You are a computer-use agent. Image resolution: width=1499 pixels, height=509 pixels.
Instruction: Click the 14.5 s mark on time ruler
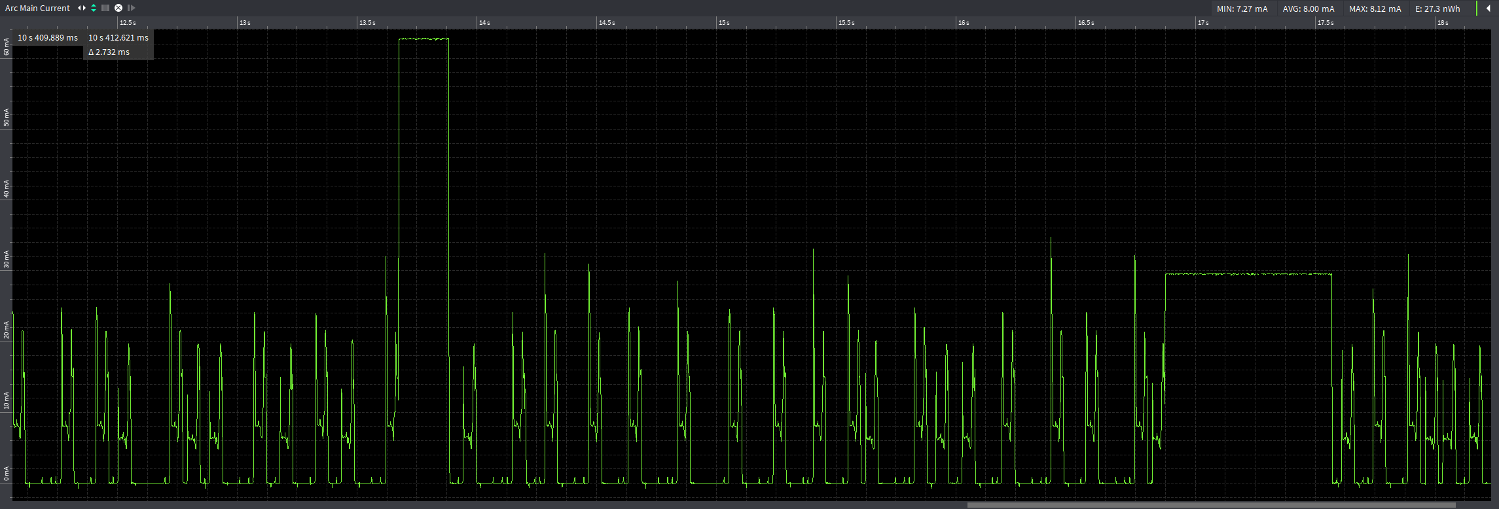tap(607, 22)
